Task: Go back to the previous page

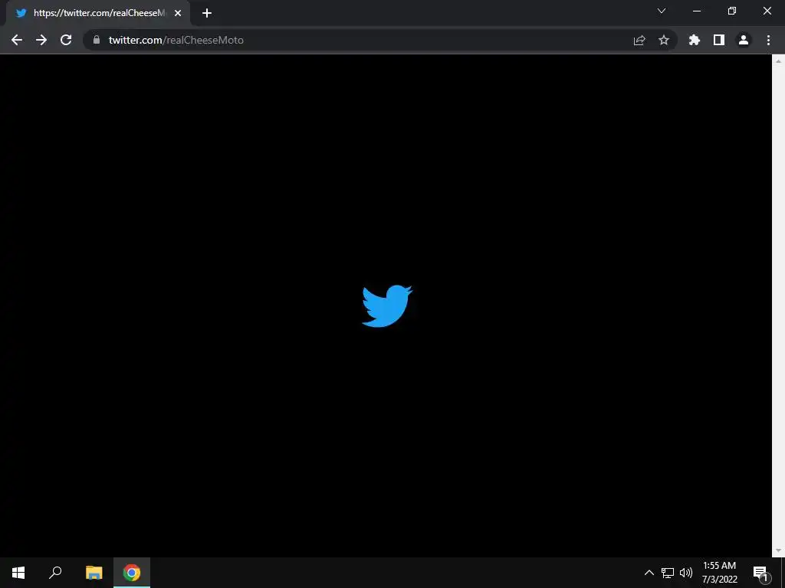Action: [17, 40]
